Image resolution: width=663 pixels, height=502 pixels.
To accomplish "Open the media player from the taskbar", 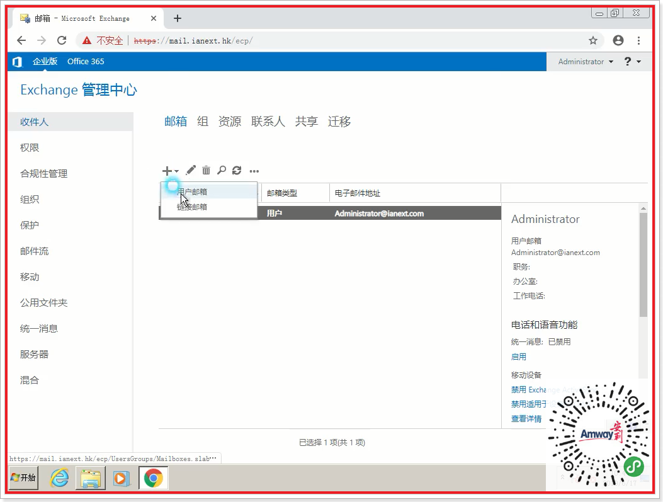I will click(122, 478).
